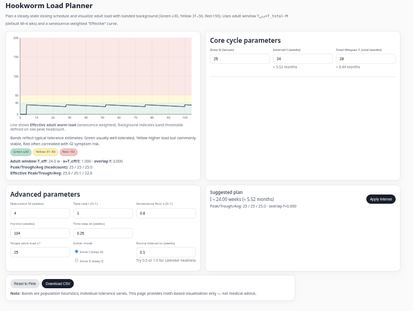The height and width of the screenshot is (311, 413).
Task: Click the Hookworm Load Planner heading
Action: [49, 6]
